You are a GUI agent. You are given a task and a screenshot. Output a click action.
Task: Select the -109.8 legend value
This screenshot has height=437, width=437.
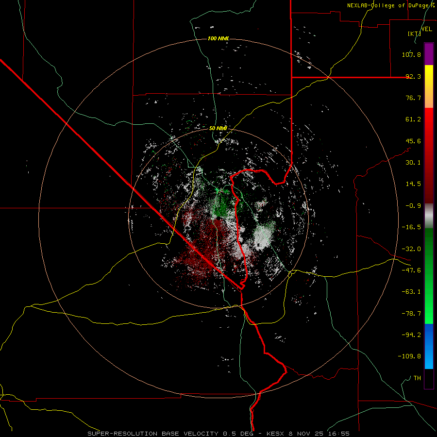point(409,356)
